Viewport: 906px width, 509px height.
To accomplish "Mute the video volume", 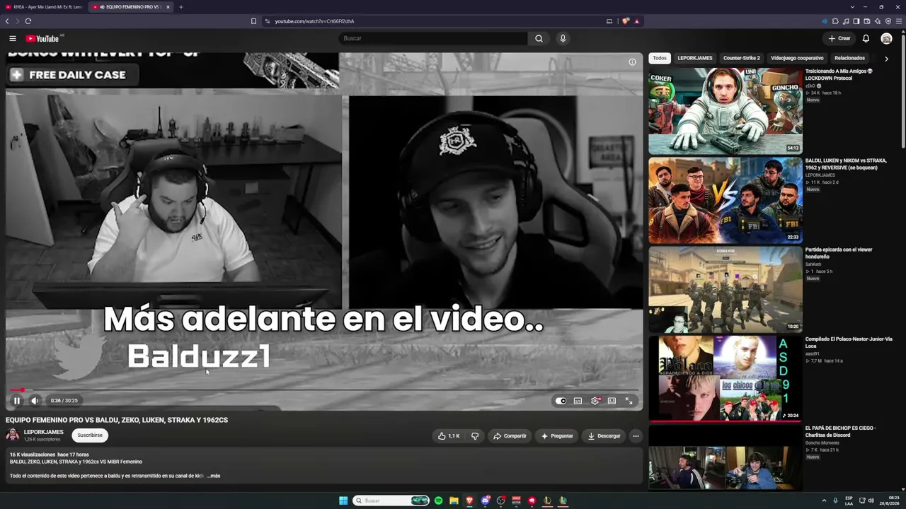I will tap(35, 401).
